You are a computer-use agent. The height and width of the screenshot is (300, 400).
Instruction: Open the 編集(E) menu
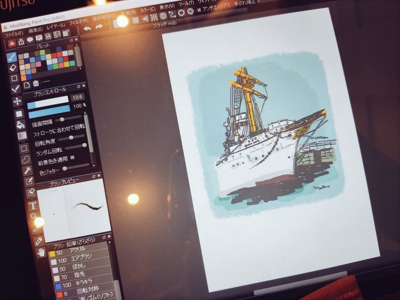click(x=36, y=30)
